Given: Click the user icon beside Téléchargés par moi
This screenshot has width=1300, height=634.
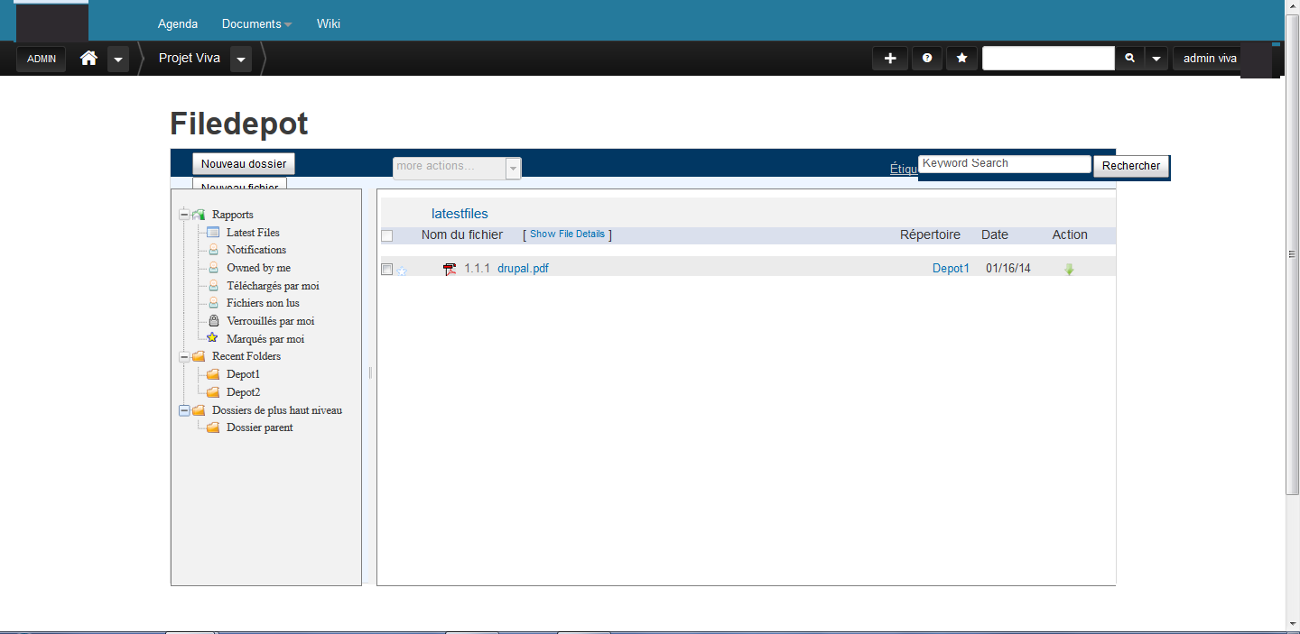Looking at the screenshot, I should (213, 285).
